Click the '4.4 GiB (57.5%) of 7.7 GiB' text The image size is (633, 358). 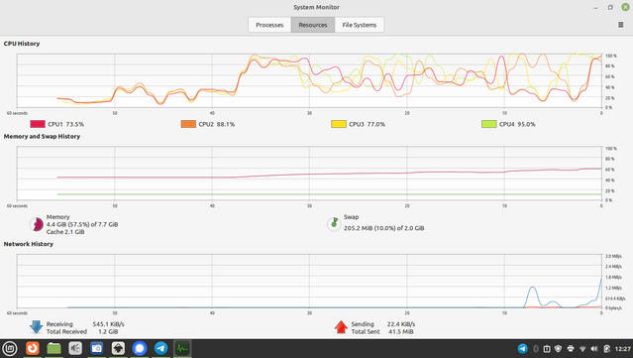82,224
